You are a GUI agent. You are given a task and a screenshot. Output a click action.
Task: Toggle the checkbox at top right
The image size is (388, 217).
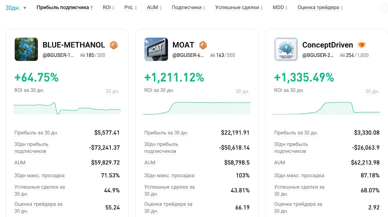point(383,8)
